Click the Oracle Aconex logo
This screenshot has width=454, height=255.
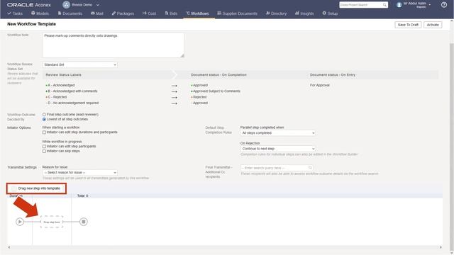point(29,5)
